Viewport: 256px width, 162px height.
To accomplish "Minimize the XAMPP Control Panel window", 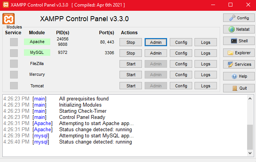I will (x=213, y=5).
